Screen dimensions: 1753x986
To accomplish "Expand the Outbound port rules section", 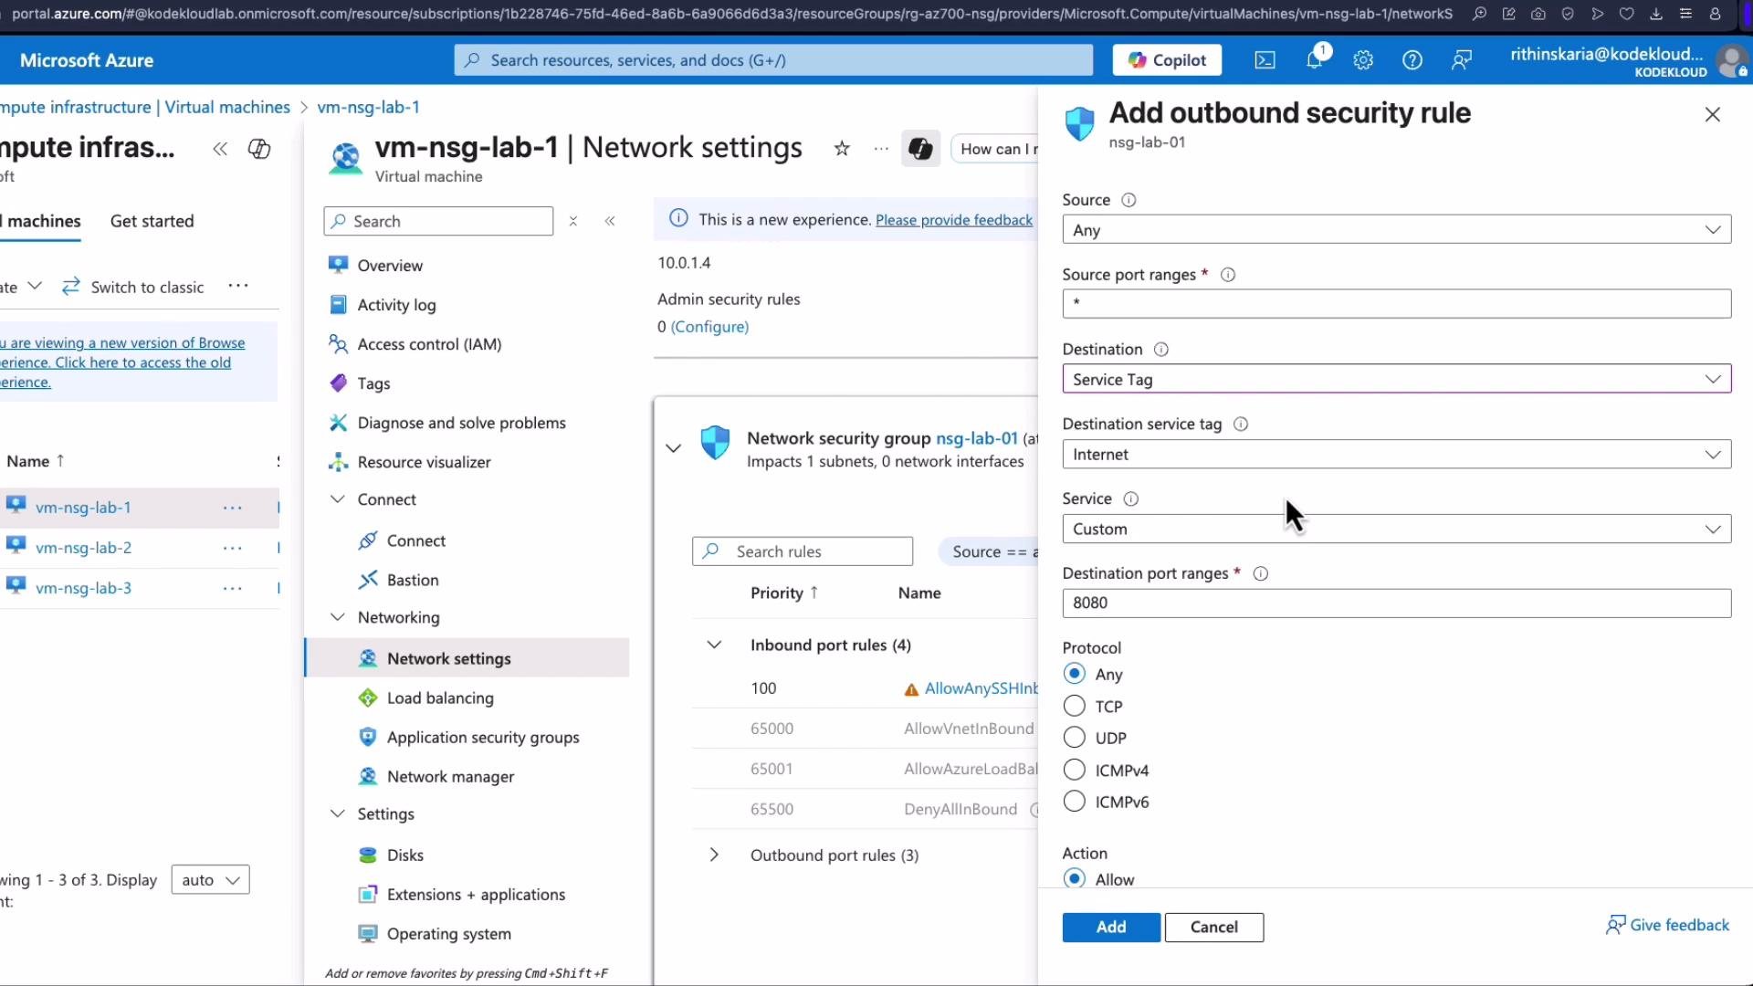I will 714,855.
